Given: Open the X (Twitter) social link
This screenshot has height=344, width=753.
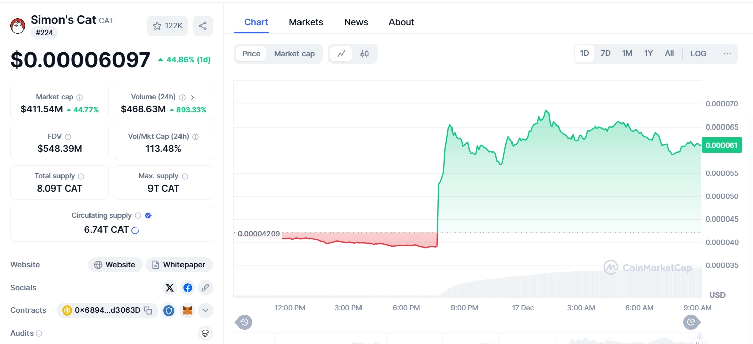Looking at the screenshot, I should [170, 288].
